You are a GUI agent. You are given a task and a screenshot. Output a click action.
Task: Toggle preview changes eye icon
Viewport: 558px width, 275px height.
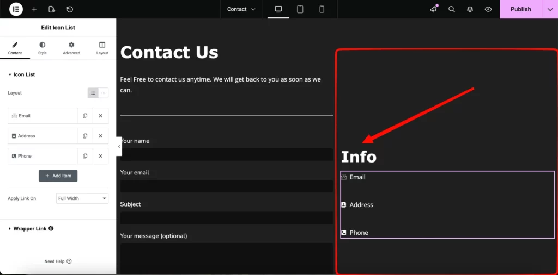click(x=488, y=9)
